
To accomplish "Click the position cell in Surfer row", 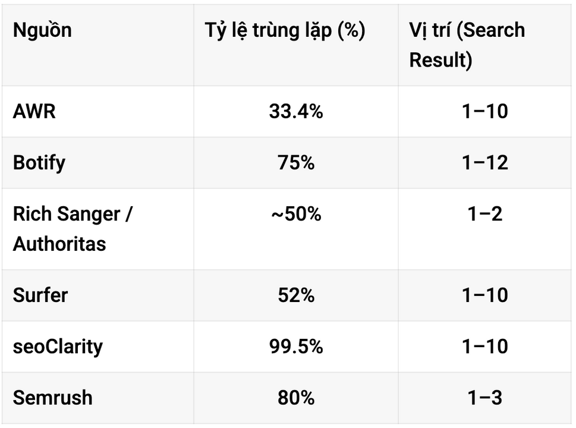I will (x=485, y=295).
